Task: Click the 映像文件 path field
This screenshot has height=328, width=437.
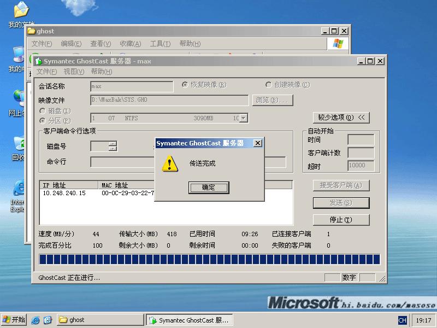Action: (x=169, y=100)
